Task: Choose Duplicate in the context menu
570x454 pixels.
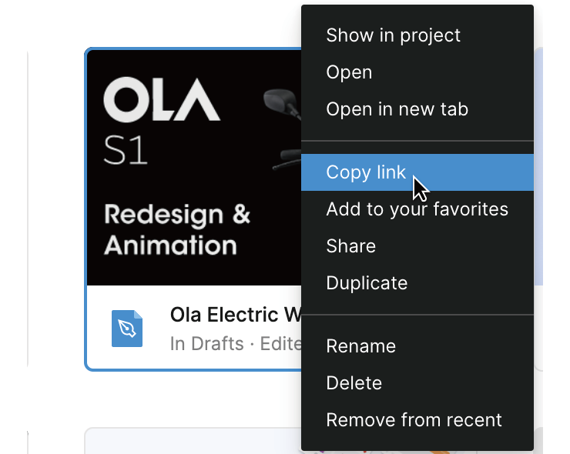Action: point(417,283)
